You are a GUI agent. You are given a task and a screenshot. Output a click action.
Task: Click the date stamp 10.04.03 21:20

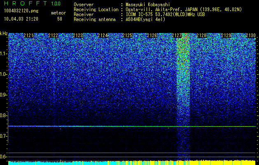(x=21, y=19)
